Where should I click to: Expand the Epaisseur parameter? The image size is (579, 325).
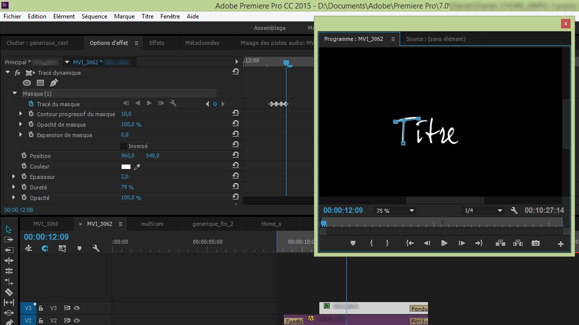point(13,176)
